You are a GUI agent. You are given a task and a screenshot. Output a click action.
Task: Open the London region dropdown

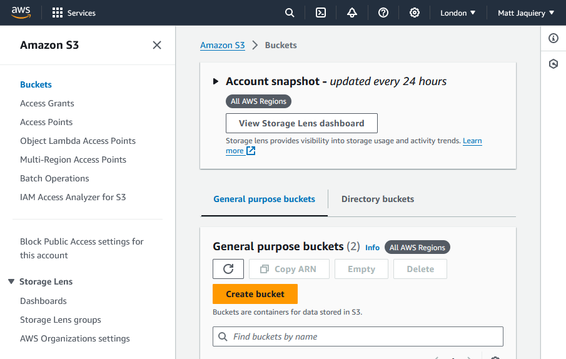click(458, 13)
